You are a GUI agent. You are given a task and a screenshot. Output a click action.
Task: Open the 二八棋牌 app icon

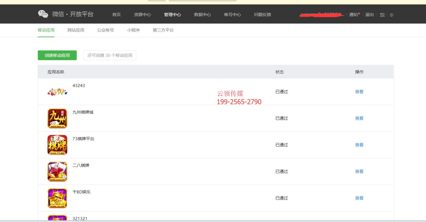pyautogui.click(x=57, y=172)
